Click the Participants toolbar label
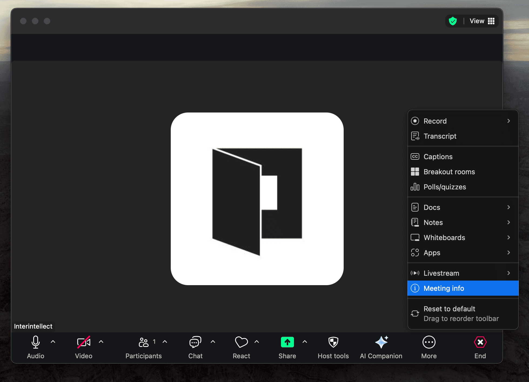The width and height of the screenshot is (529, 382). (143, 356)
